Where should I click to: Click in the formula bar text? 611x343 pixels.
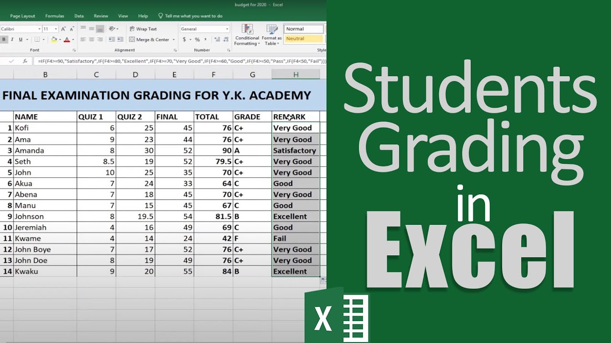(182, 61)
